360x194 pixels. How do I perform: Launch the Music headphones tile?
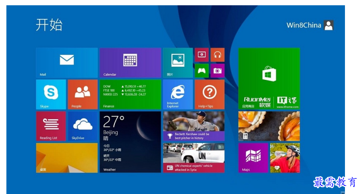point(218,55)
